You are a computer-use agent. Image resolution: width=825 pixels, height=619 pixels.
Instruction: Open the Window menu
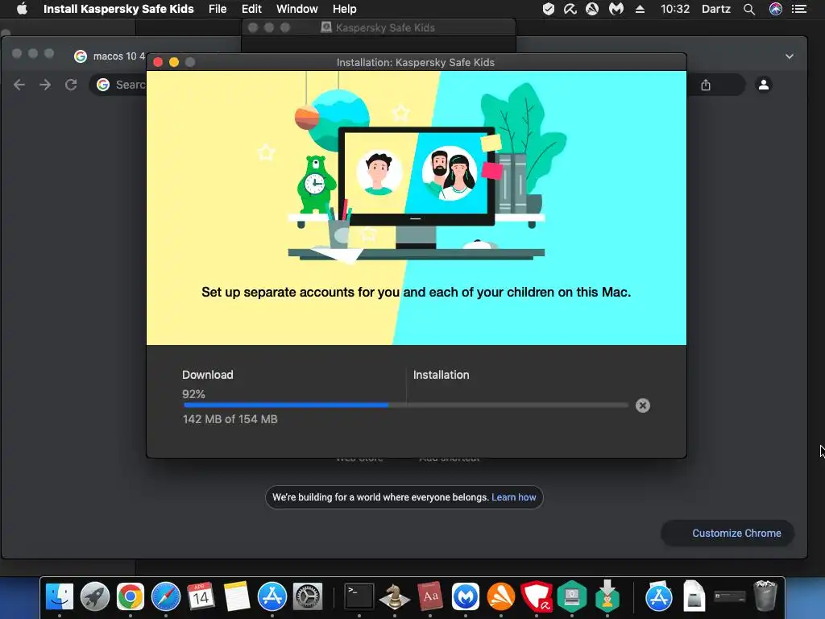tap(296, 9)
